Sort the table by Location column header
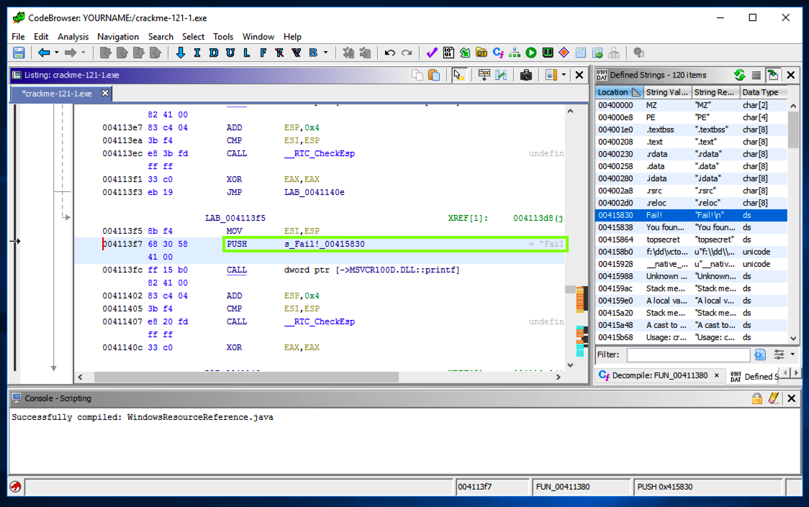Viewport: 809px width, 507px height. 613,92
